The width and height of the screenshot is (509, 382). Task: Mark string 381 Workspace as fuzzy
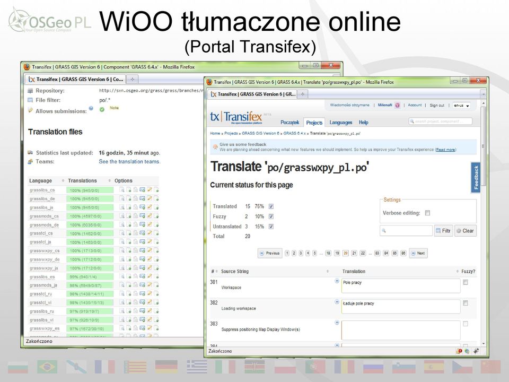465,282
